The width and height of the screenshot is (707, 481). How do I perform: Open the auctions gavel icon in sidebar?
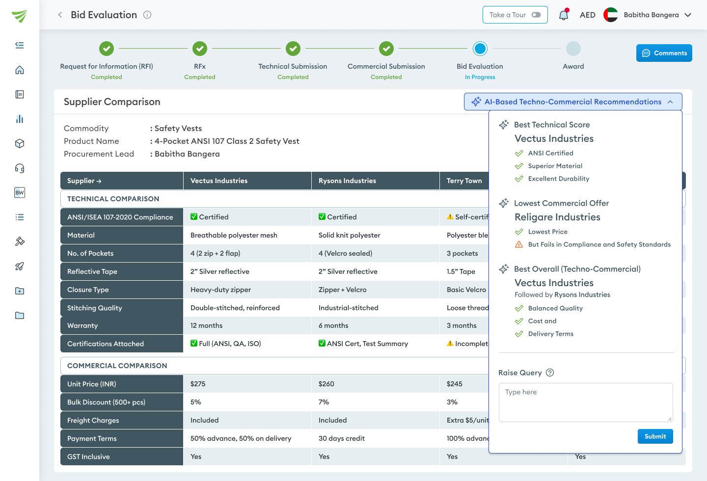pos(19,241)
